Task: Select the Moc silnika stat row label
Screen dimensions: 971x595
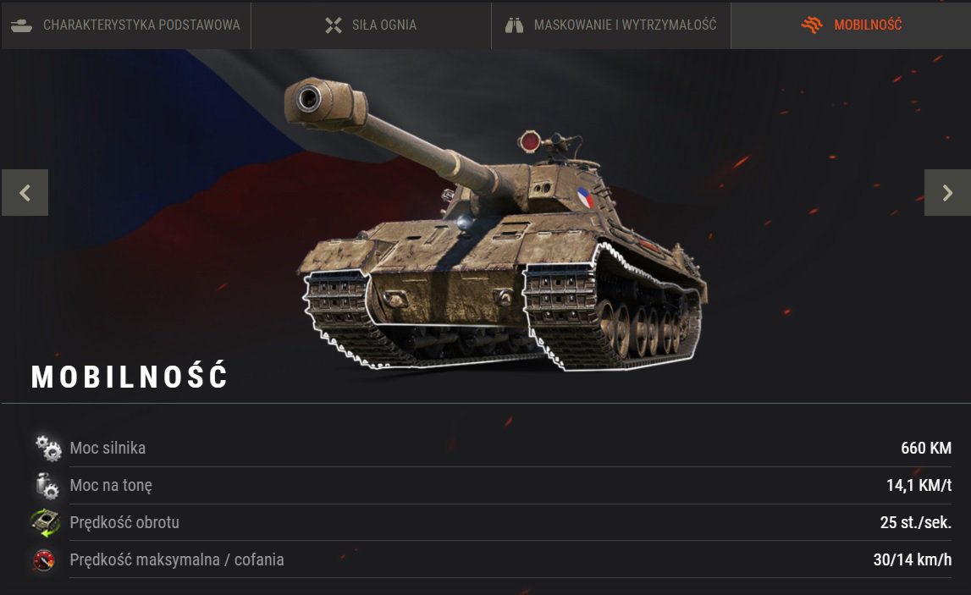Action: tap(108, 448)
